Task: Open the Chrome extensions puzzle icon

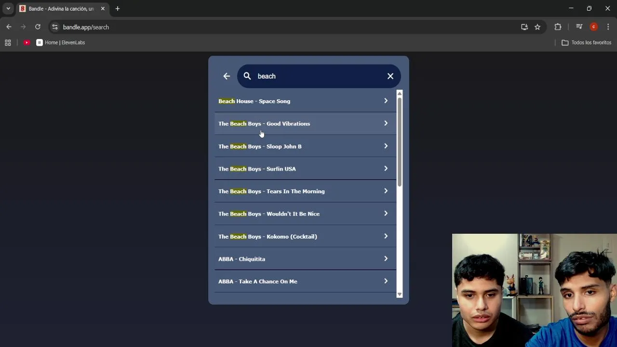Action: [x=558, y=27]
